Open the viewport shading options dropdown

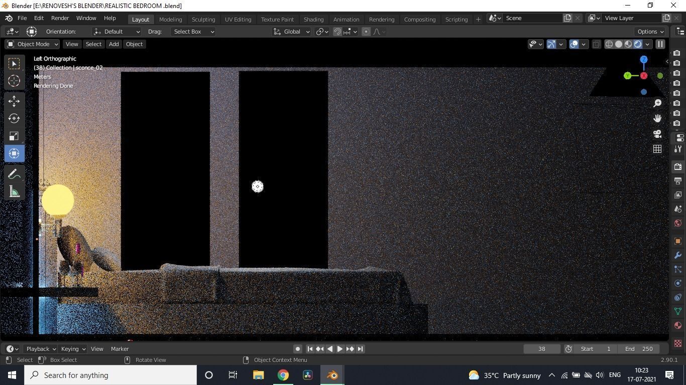pos(647,44)
